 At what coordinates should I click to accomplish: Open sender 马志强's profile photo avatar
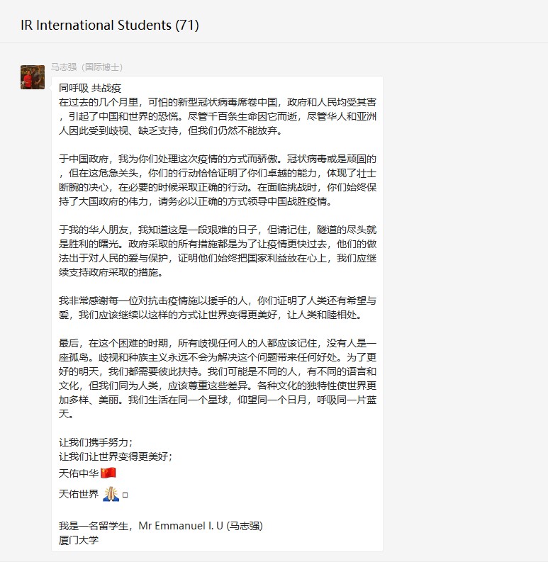click(33, 77)
